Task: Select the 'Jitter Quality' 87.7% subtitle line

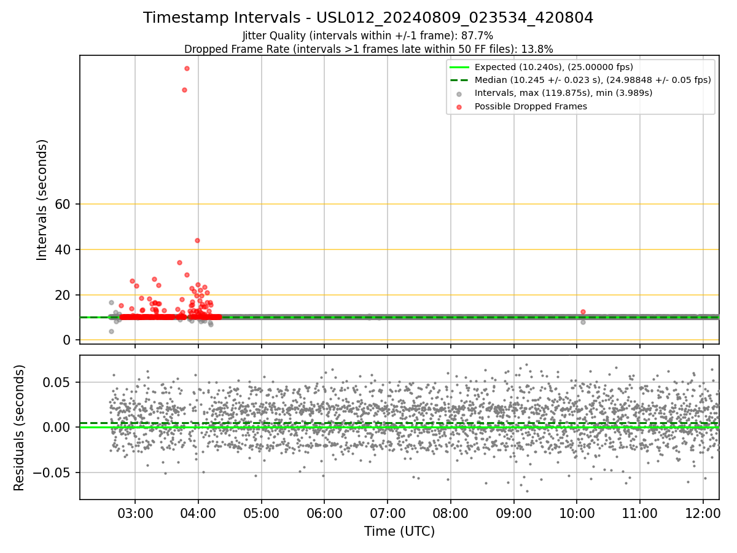Action: click(x=368, y=36)
